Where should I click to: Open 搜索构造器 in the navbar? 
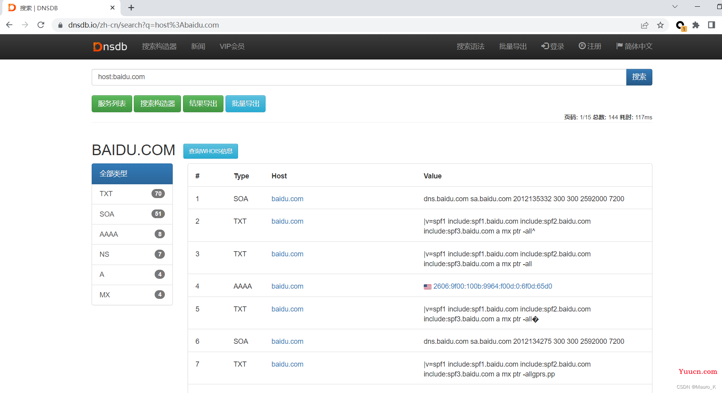[159, 46]
